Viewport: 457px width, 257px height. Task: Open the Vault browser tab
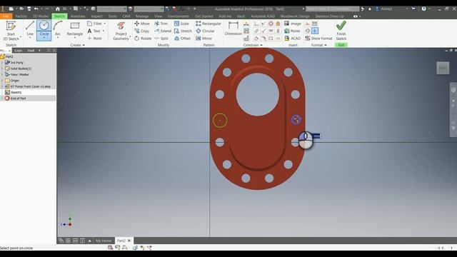pyautogui.click(x=31, y=51)
